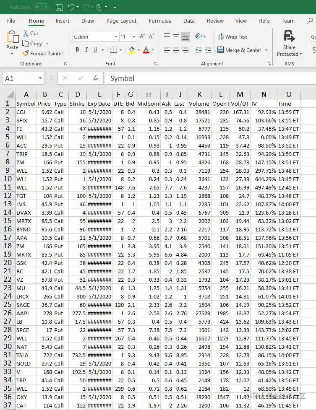Viewport: 316px width, 410px height.
Task: Click the Center alignment icon
Action: point(176,50)
